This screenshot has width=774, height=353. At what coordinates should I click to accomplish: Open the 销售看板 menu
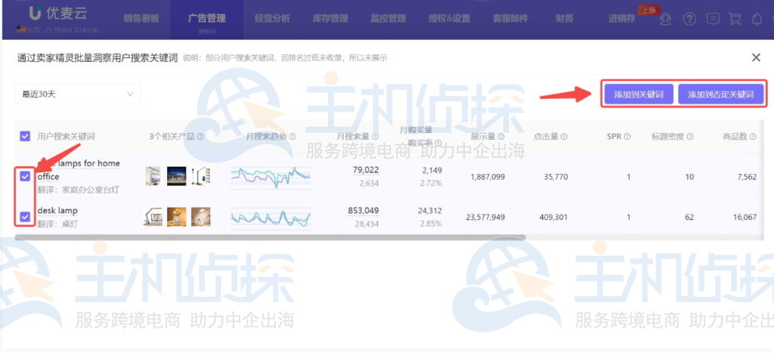pyautogui.click(x=141, y=19)
